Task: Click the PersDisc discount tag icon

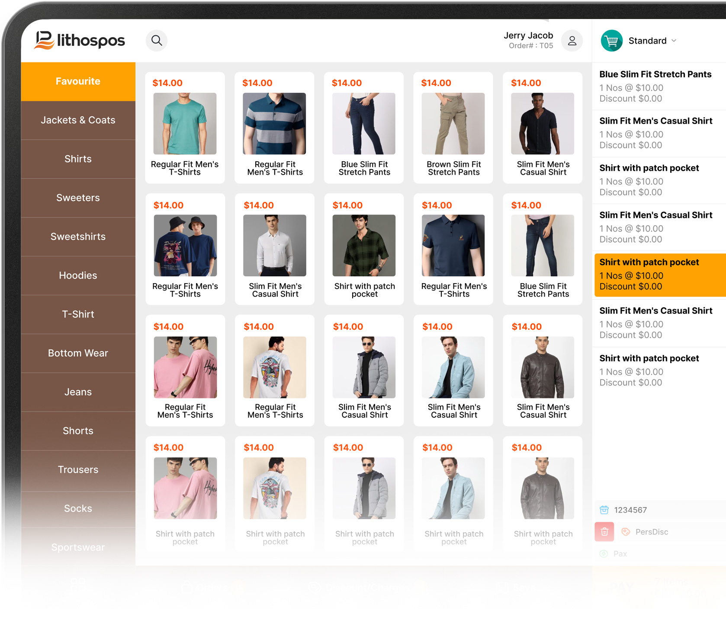Action: coord(626,532)
